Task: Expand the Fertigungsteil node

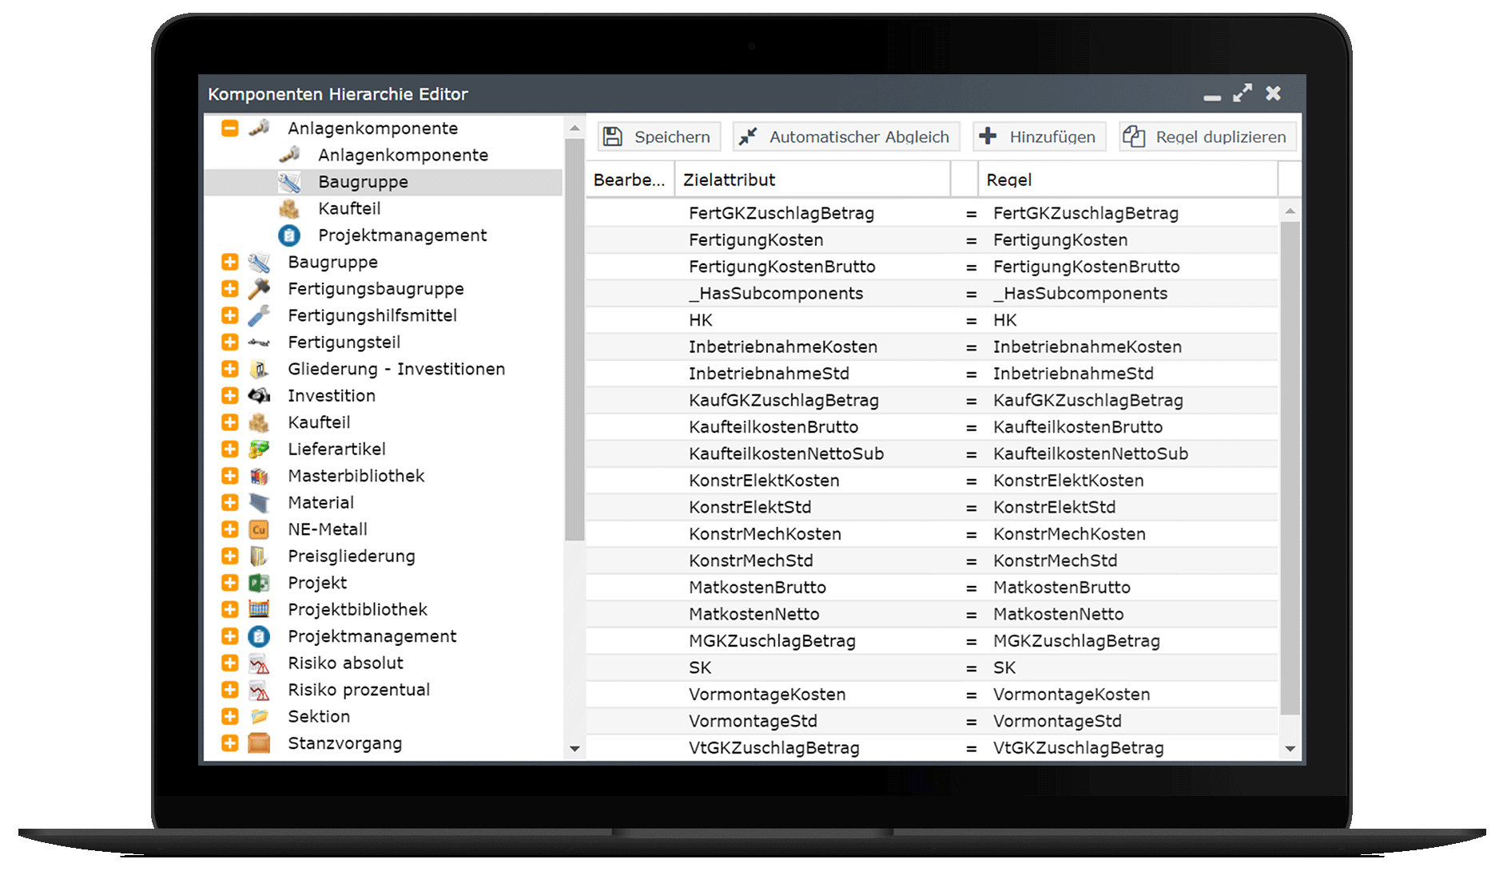Action: (230, 342)
